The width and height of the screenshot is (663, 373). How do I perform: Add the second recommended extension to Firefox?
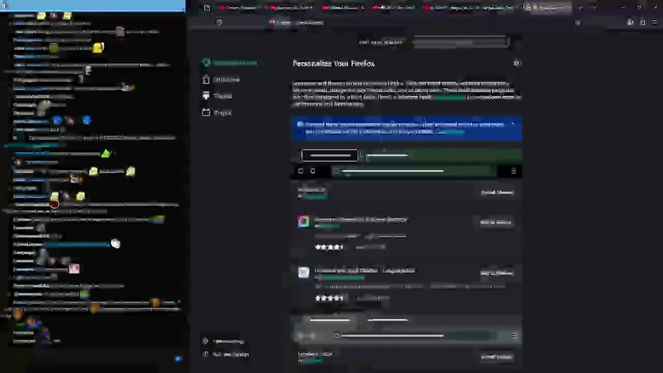pyautogui.click(x=496, y=273)
